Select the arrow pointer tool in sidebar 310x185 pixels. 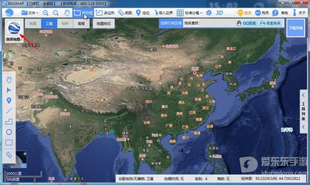coord(9,90)
